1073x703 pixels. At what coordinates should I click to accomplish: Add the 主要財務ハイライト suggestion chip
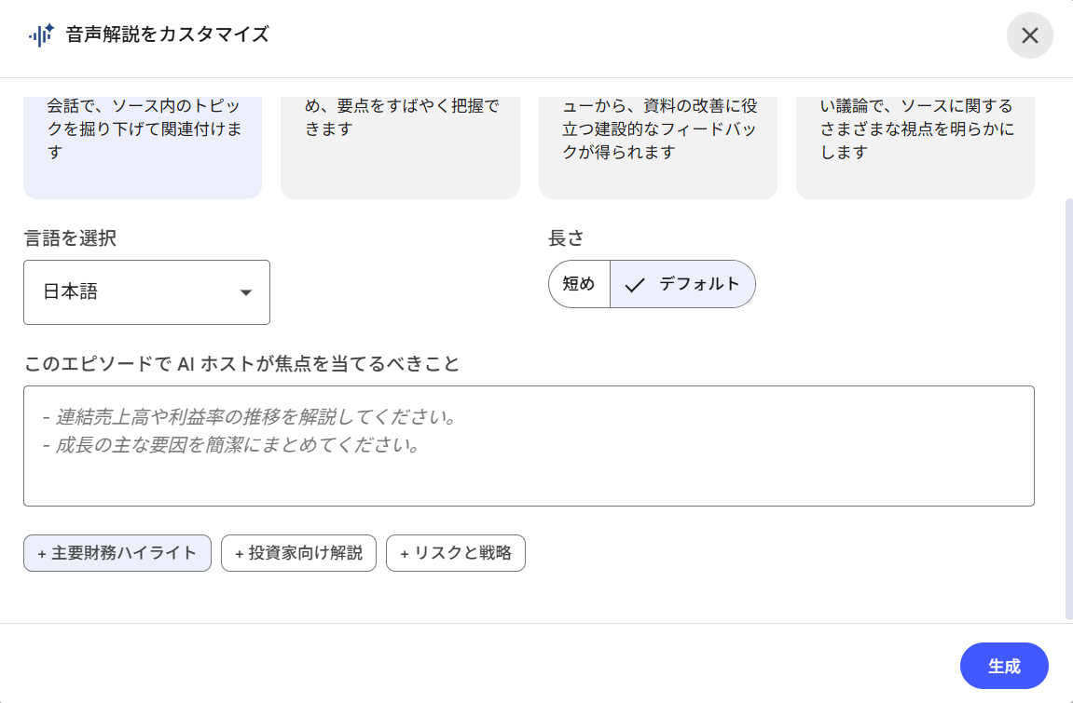pos(117,553)
